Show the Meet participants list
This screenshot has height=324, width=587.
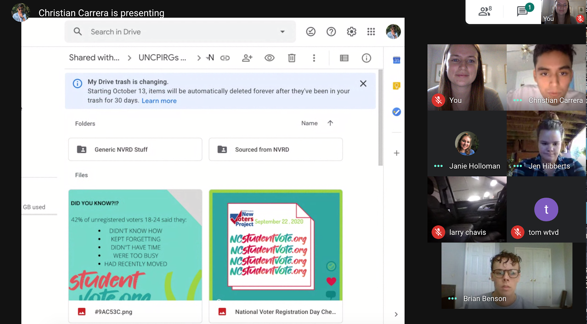click(485, 11)
